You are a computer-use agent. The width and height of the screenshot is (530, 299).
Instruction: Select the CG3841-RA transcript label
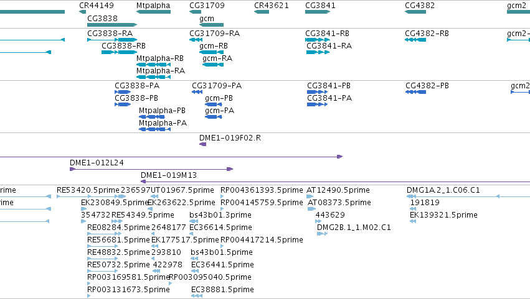[x=329, y=46]
